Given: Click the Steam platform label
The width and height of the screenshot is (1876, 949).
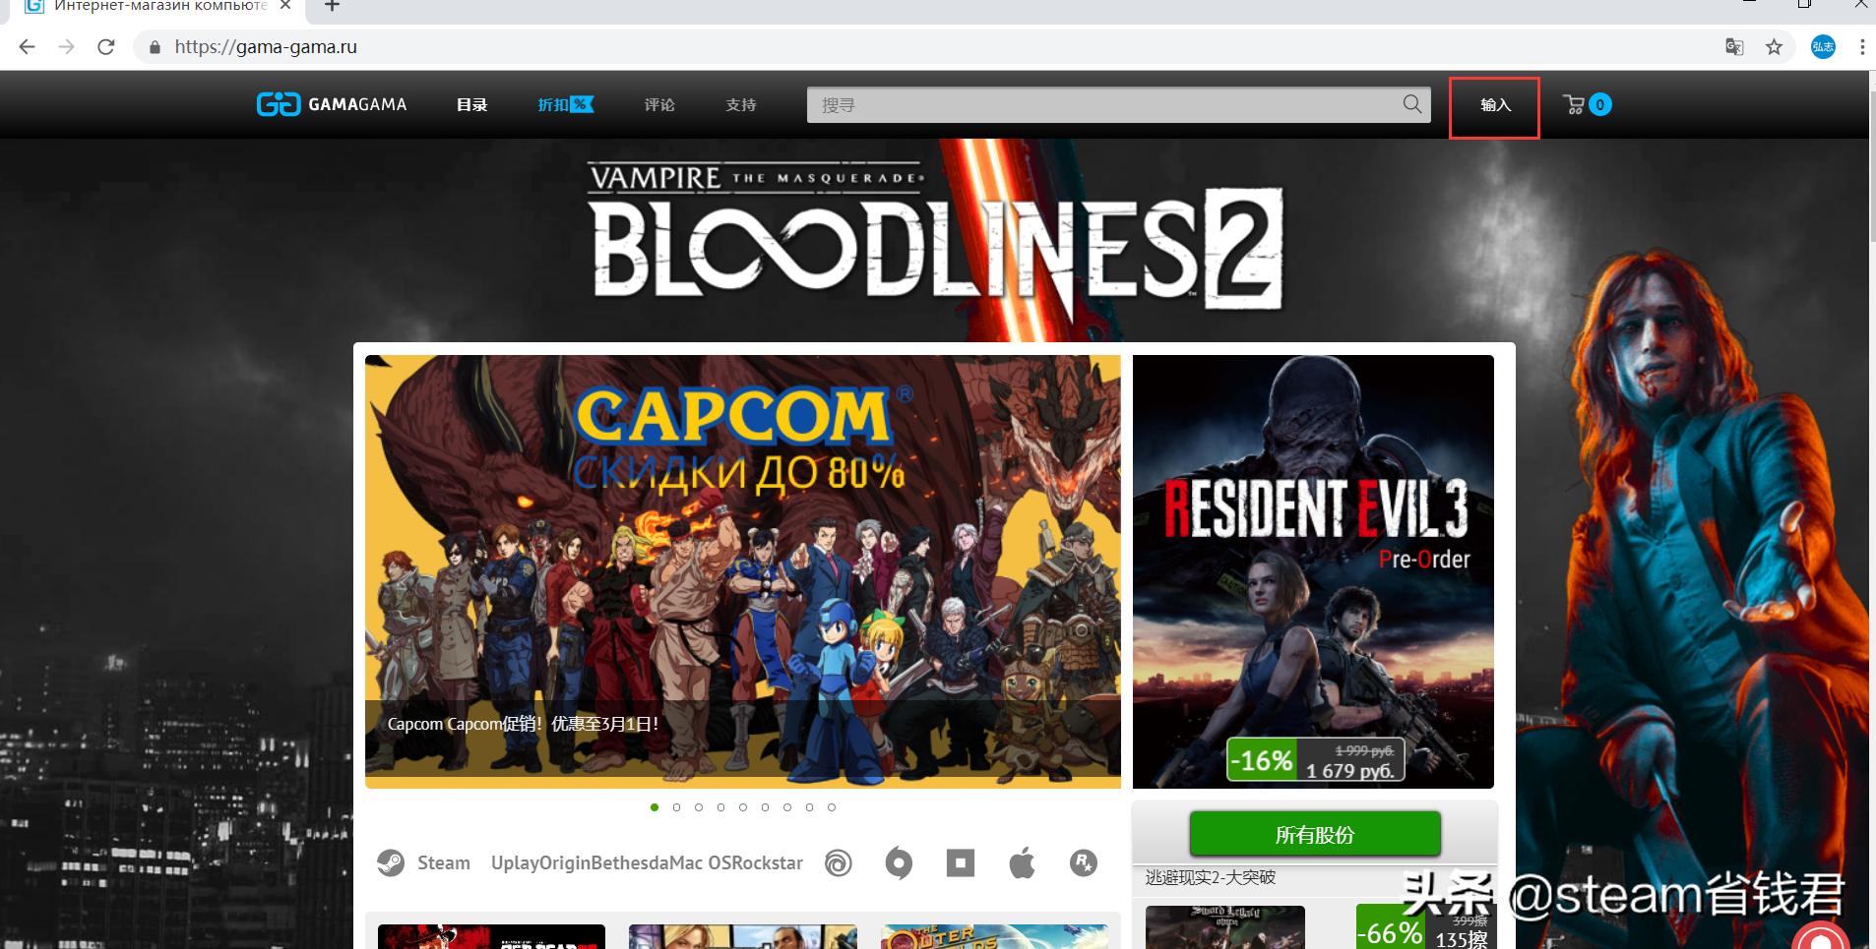Looking at the screenshot, I should [444, 863].
